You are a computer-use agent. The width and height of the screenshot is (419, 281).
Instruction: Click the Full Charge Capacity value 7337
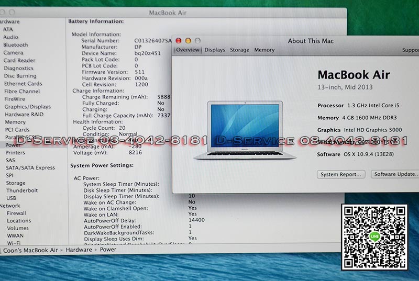coord(164,116)
